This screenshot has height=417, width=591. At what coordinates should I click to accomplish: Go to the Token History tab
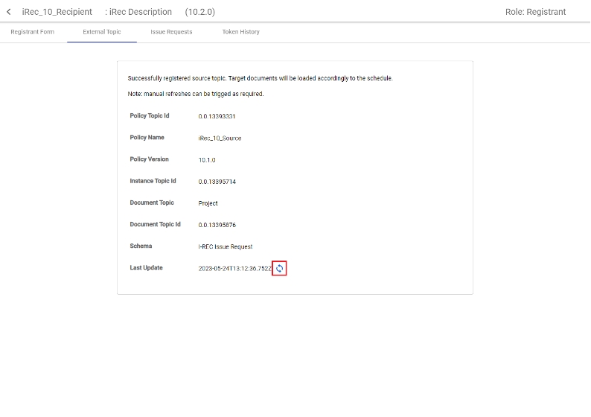pyautogui.click(x=240, y=32)
